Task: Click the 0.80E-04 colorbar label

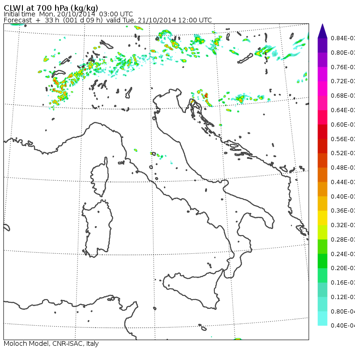Action: [x=343, y=312]
